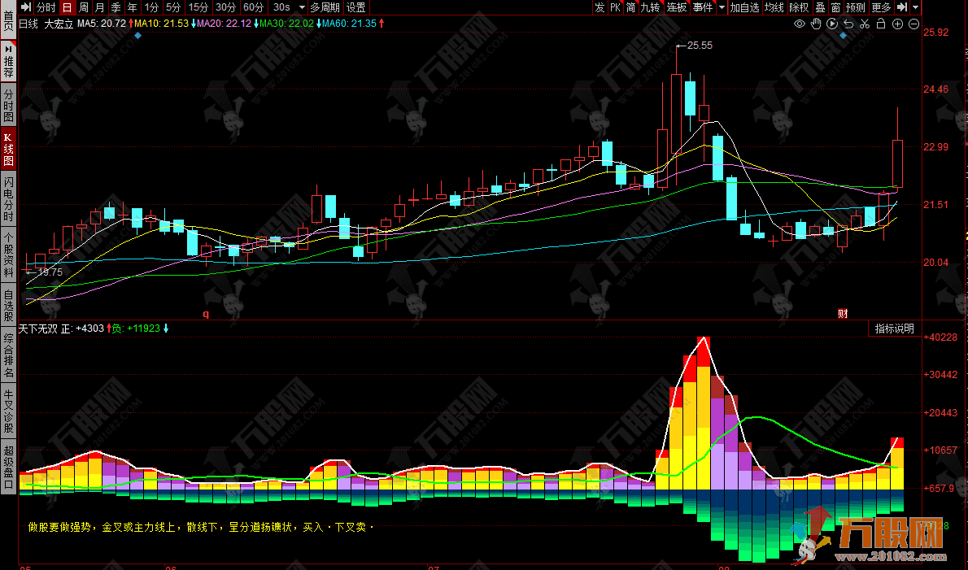Select the 日 daily K-line period
Image resolution: width=968 pixels, height=570 pixels.
(x=67, y=7)
